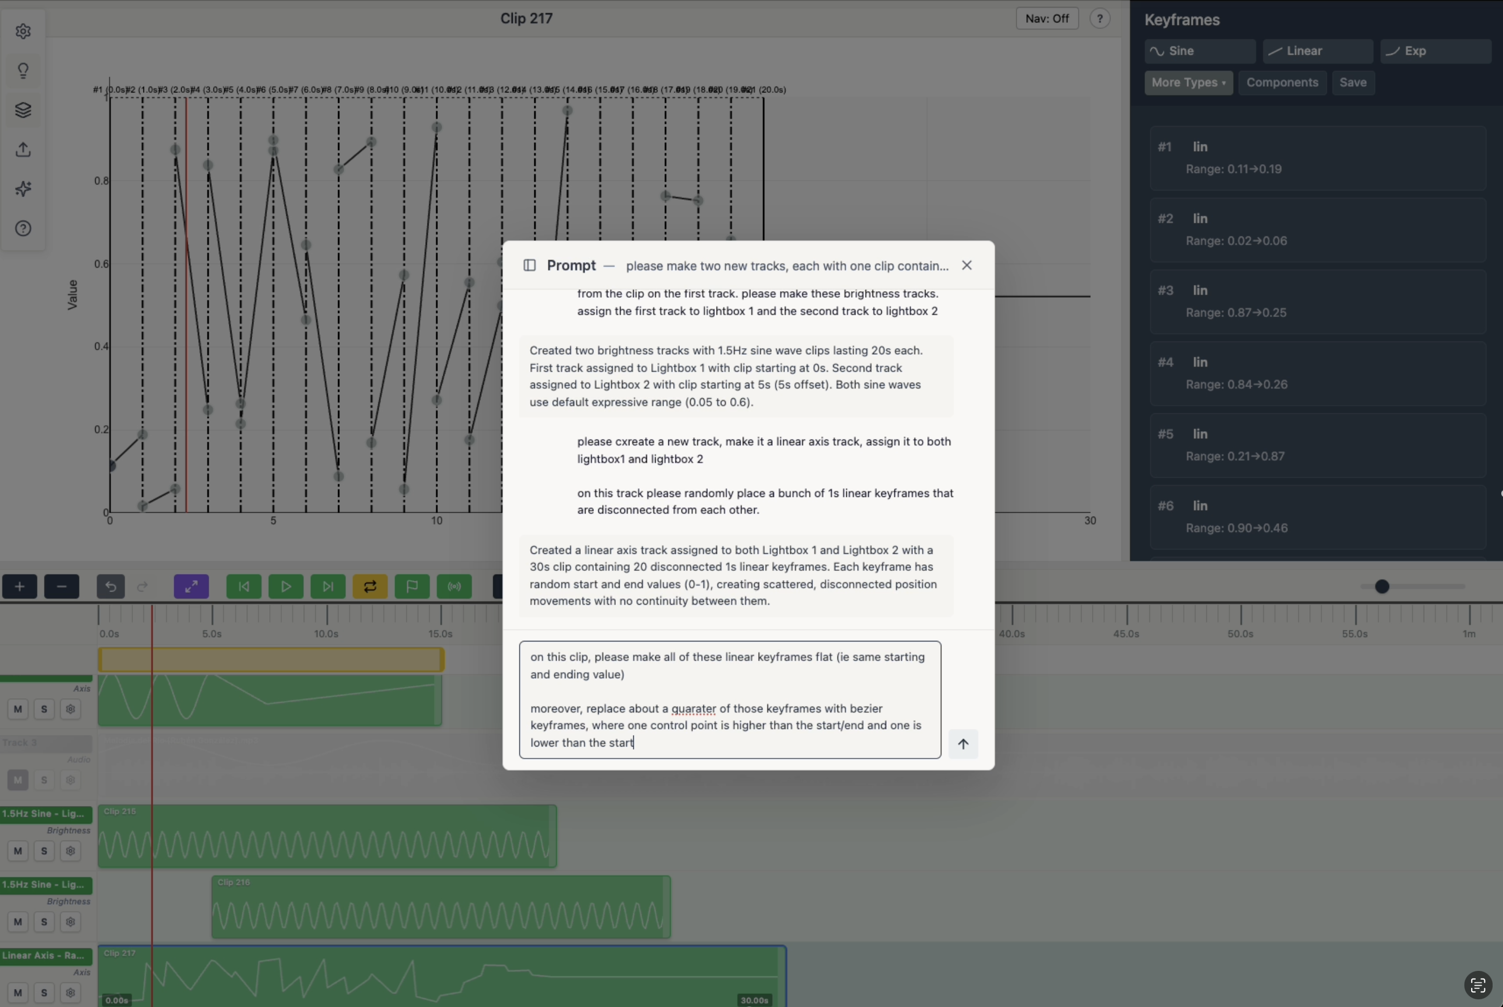The image size is (1503, 1007).
Task: Open the More Types dropdown
Action: pos(1188,82)
